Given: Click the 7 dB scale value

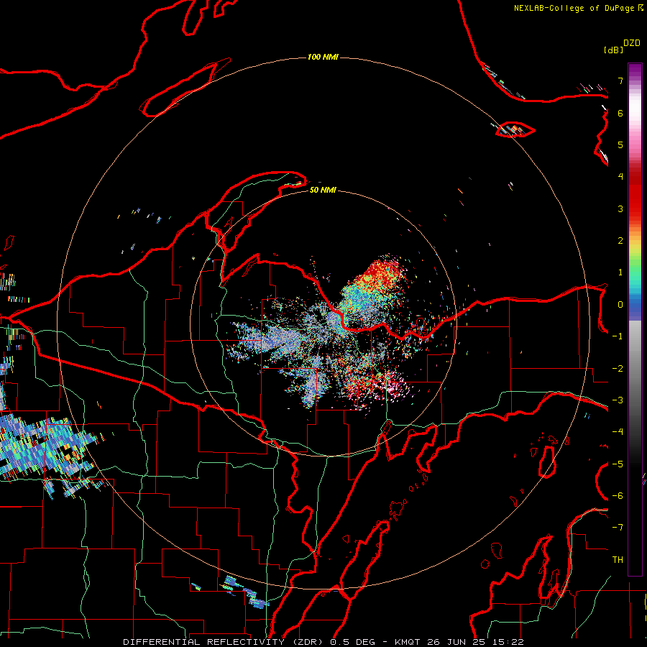Looking at the screenshot, I should point(620,81).
